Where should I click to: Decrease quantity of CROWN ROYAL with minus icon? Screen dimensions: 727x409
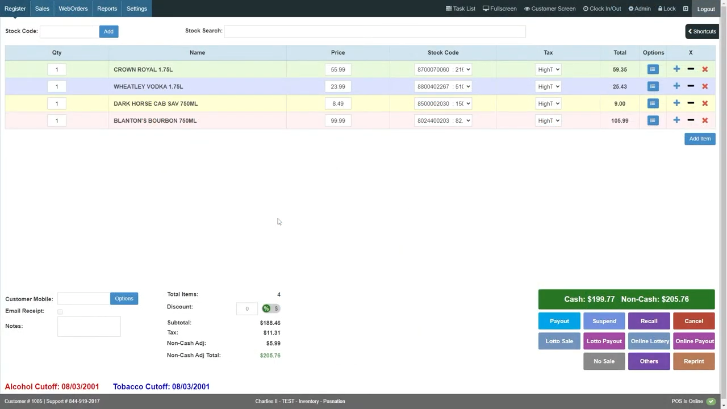(691, 69)
